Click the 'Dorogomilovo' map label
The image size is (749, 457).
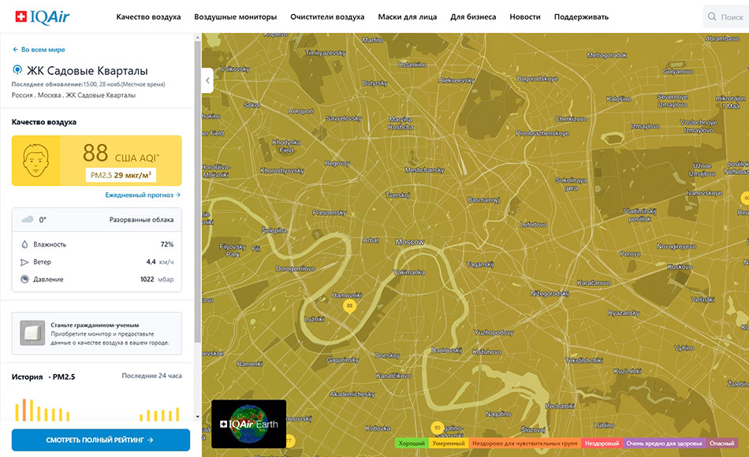pos(295,269)
